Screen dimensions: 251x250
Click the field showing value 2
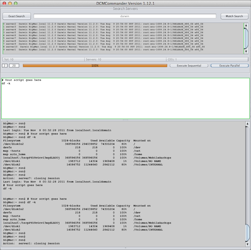(5, 66)
